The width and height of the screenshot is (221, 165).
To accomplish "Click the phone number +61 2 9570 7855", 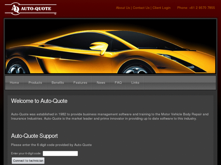I will (x=202, y=8).
